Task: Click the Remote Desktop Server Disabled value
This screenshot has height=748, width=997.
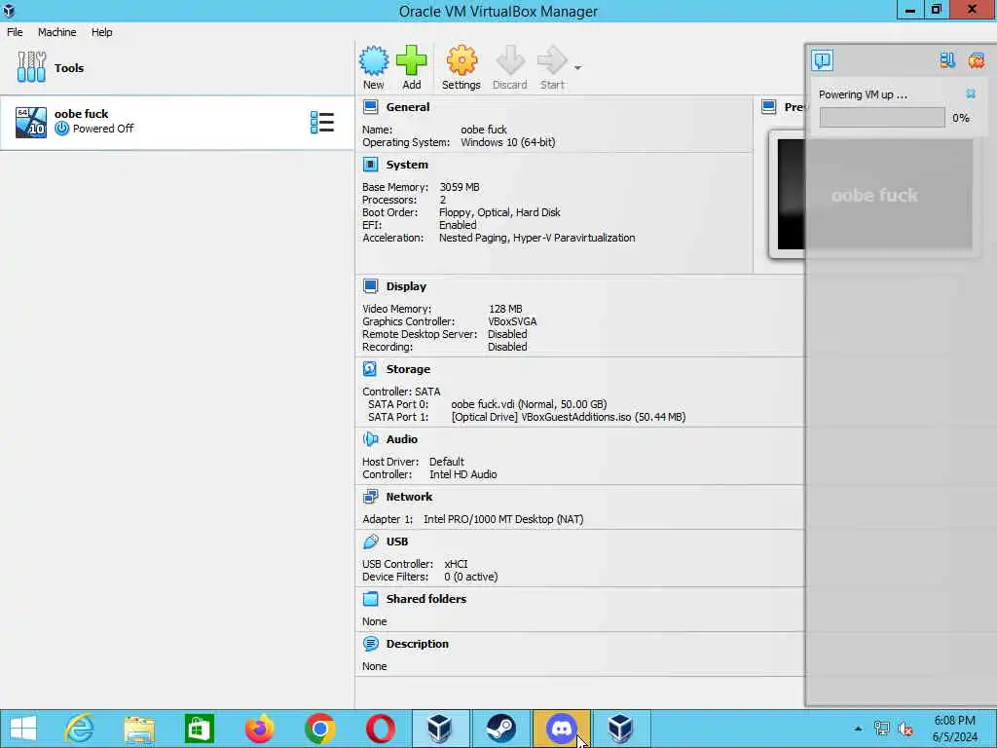Action: tap(507, 335)
